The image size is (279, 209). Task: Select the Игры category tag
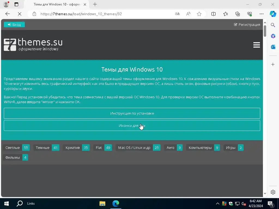pyautogui.click(x=233, y=147)
